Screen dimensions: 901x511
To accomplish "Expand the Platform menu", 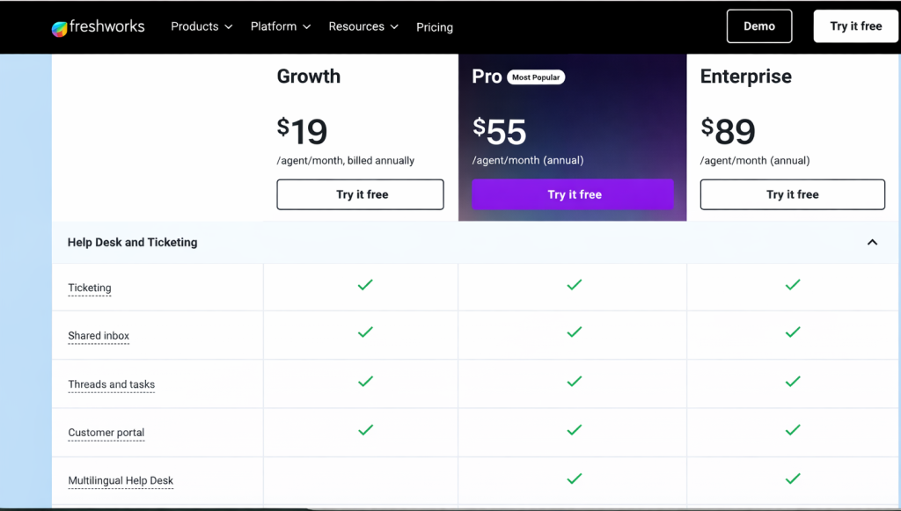I will click(280, 26).
